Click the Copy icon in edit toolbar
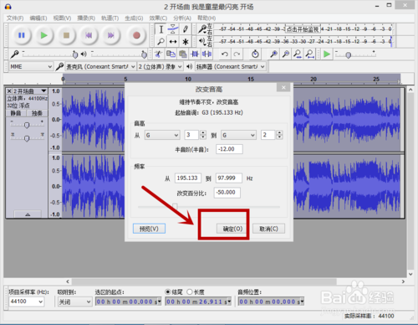418x325 pixels. 171,54
